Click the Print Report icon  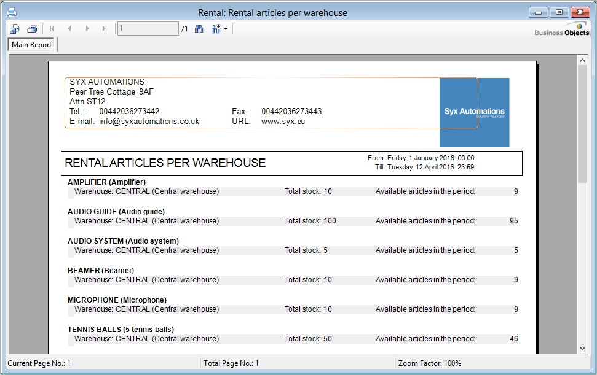[32, 29]
